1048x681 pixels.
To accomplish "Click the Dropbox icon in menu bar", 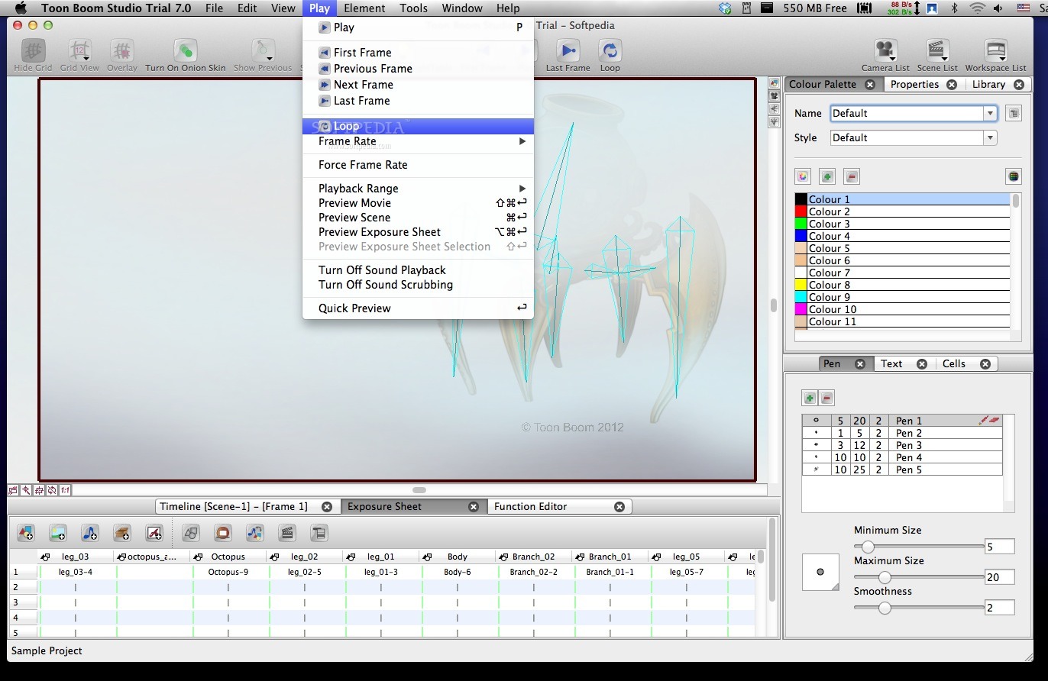I will click(x=726, y=8).
